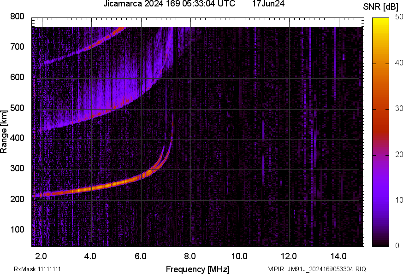This screenshot has height=274, width=403.
Task: Click the 500 range tick label
Action: pyautogui.click(x=17, y=108)
